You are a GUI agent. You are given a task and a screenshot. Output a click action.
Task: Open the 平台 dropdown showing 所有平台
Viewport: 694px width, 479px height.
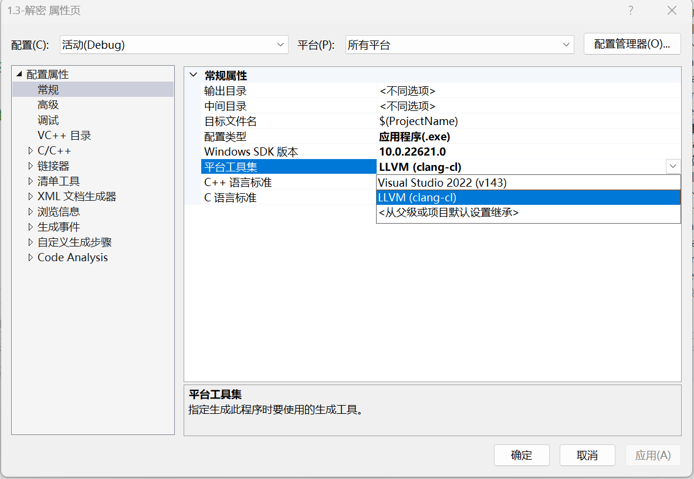point(459,45)
